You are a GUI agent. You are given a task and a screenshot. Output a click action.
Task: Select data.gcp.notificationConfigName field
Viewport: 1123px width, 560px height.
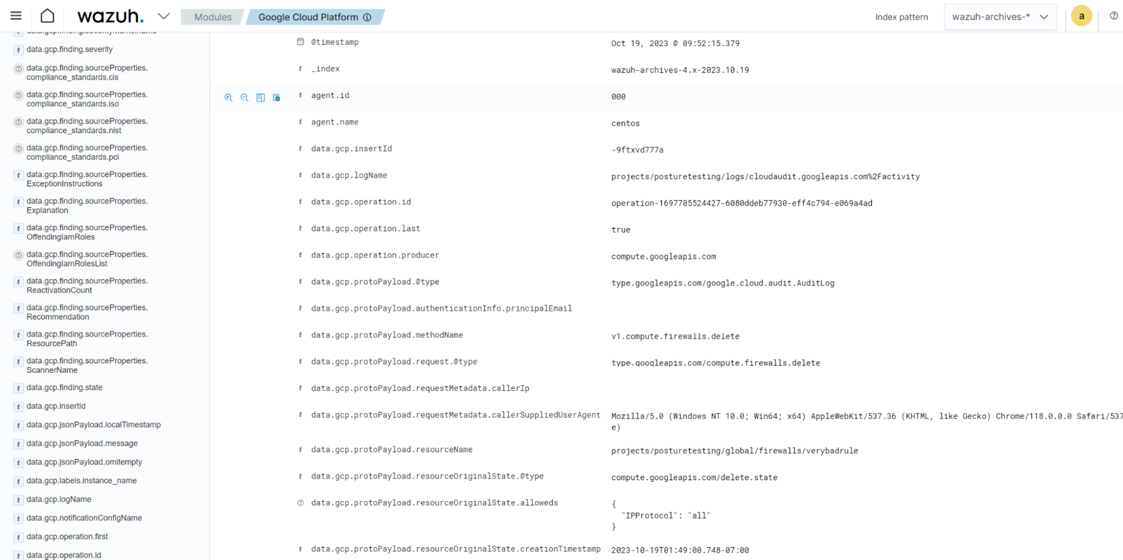(x=84, y=518)
